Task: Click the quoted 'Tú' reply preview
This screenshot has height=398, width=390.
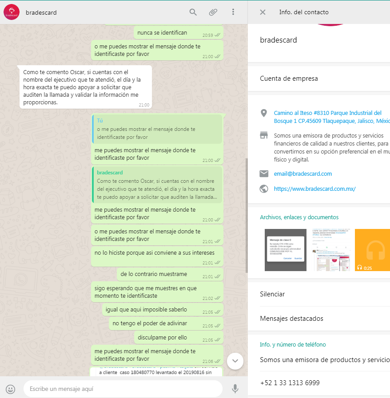Action: tap(157, 129)
